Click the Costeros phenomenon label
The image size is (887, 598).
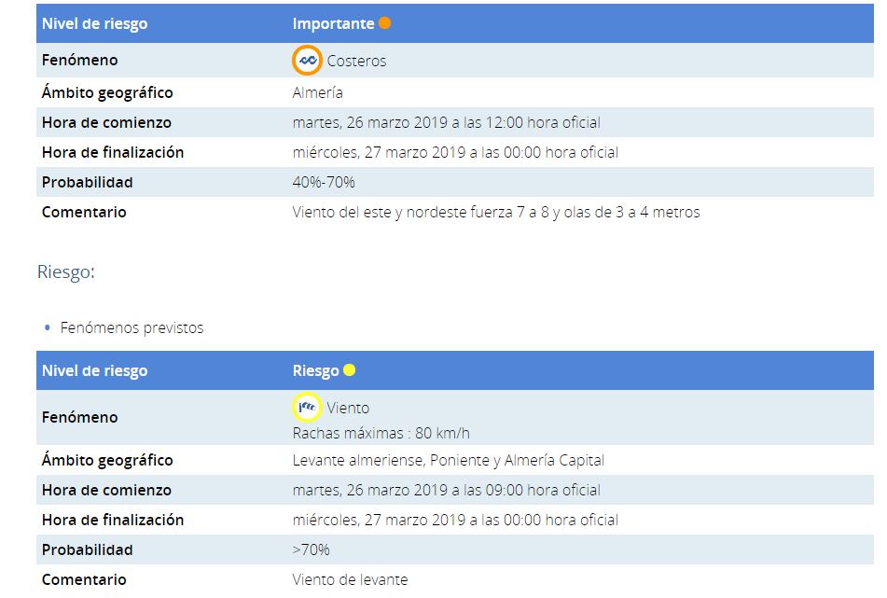coord(356,61)
